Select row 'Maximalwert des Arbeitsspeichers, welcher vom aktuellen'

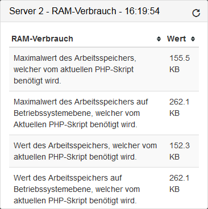[104, 69]
